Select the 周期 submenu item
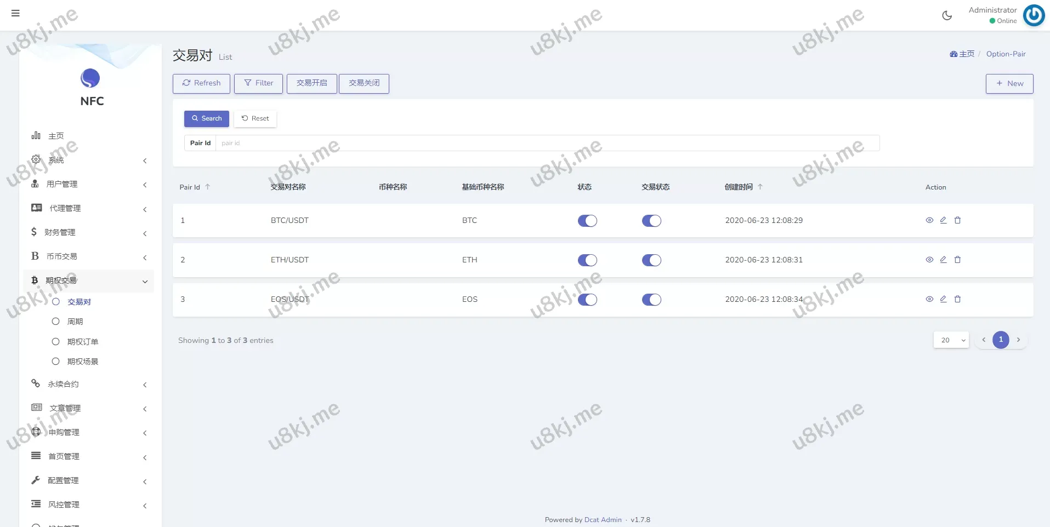1050x527 pixels. 75,322
